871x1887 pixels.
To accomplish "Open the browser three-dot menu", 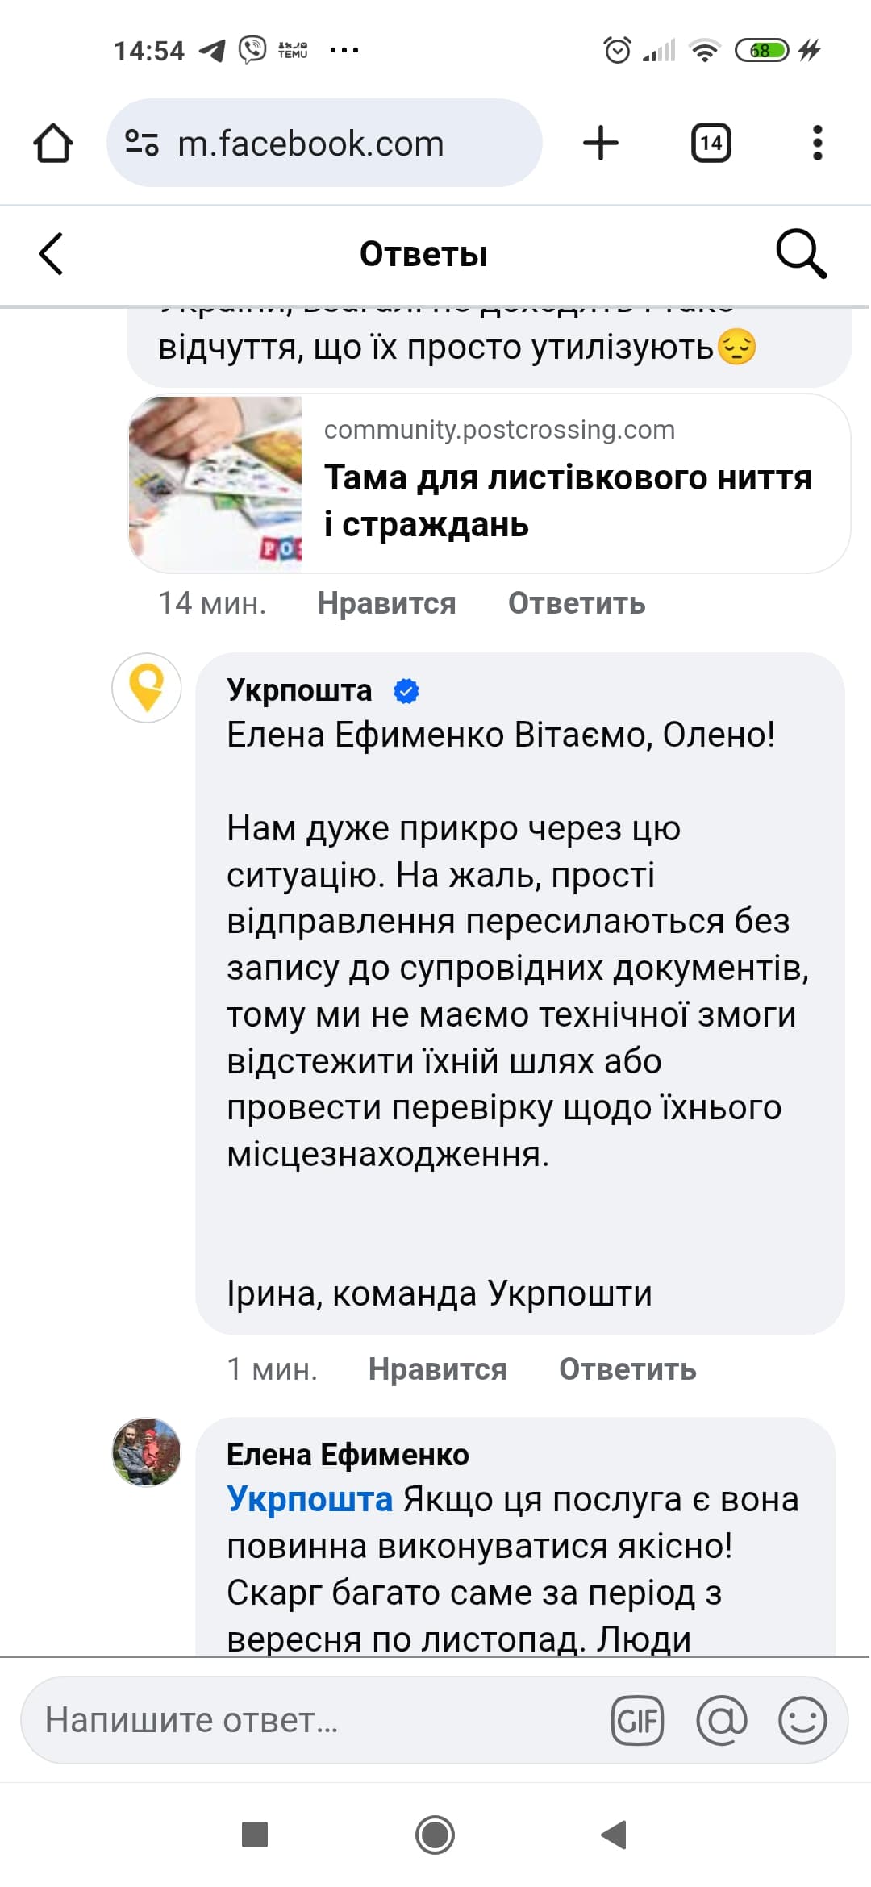I will point(817,144).
